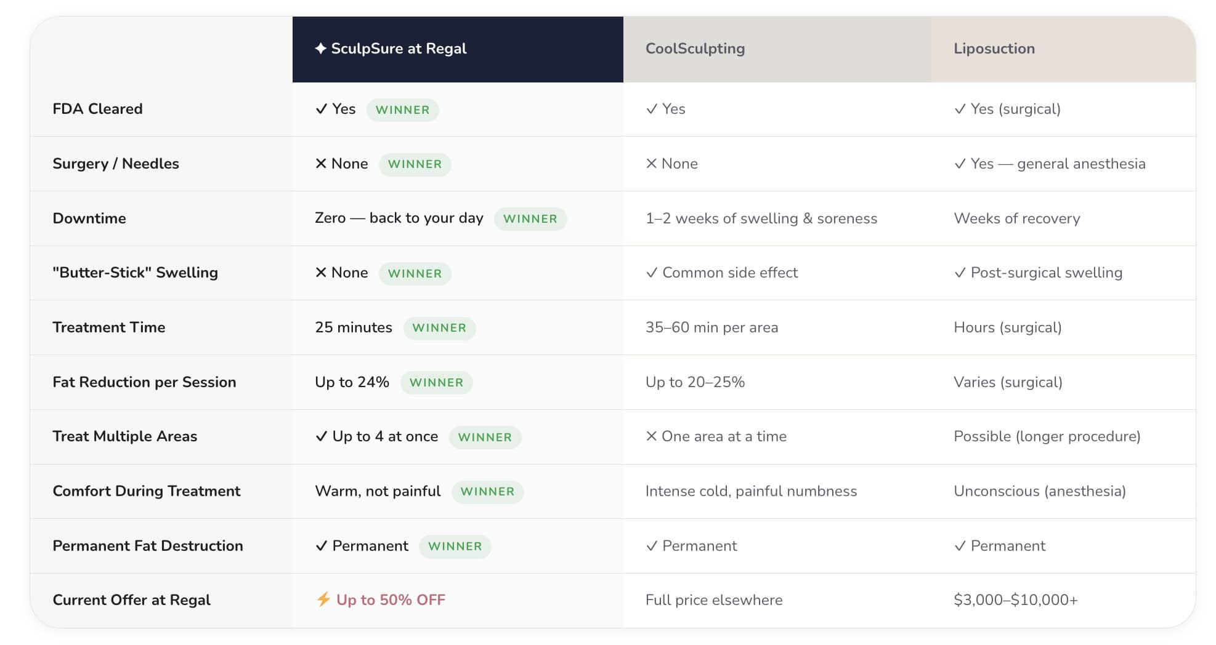The image size is (1216, 645).
Task: Click the X icon in SculpSure Butter-Stick Swelling row
Action: 321,273
